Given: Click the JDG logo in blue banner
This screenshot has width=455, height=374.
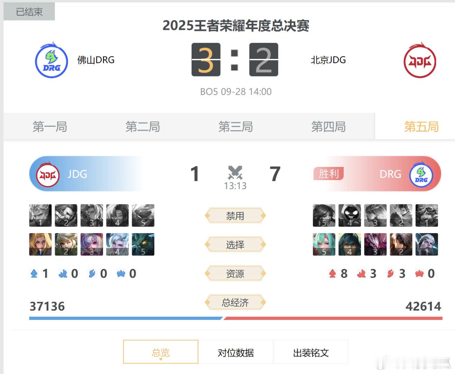Looking at the screenshot, I should 48,175.
